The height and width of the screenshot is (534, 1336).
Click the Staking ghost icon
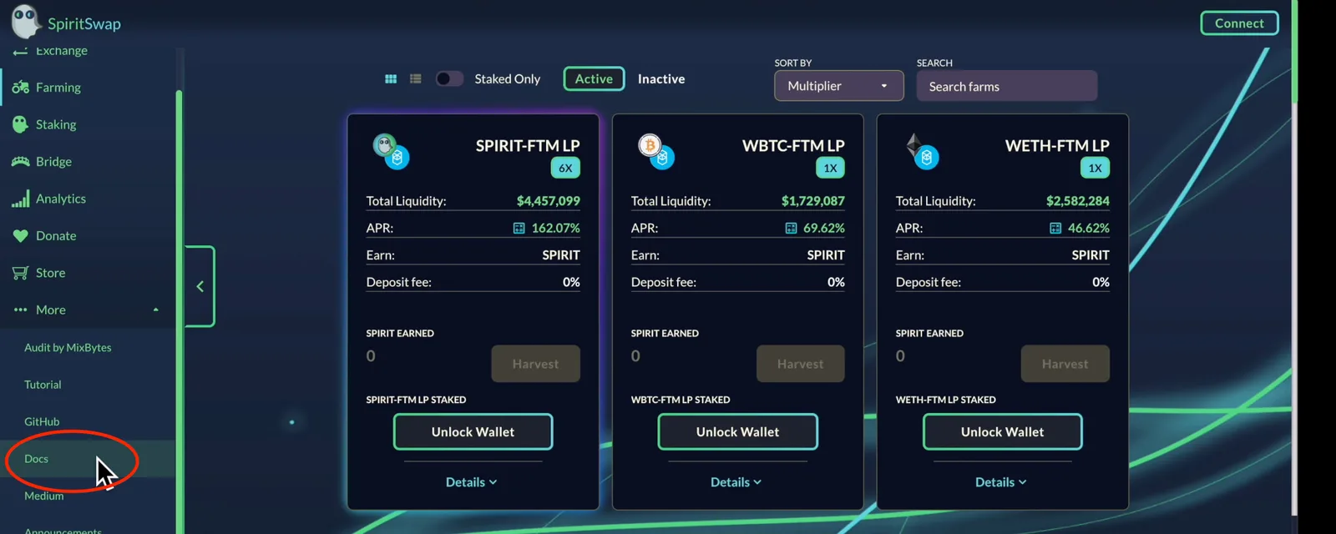click(20, 124)
